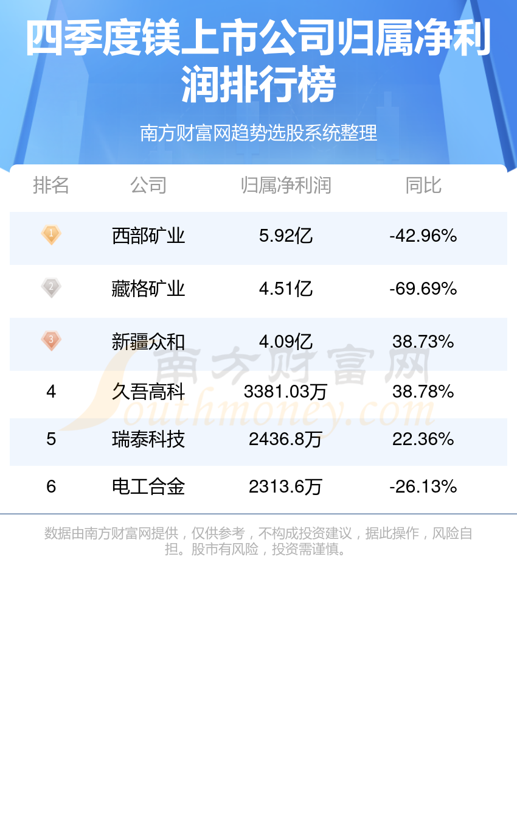This screenshot has width=517, height=822.
Task: Click the 3381.03万 profit figure
Action: coord(286,392)
